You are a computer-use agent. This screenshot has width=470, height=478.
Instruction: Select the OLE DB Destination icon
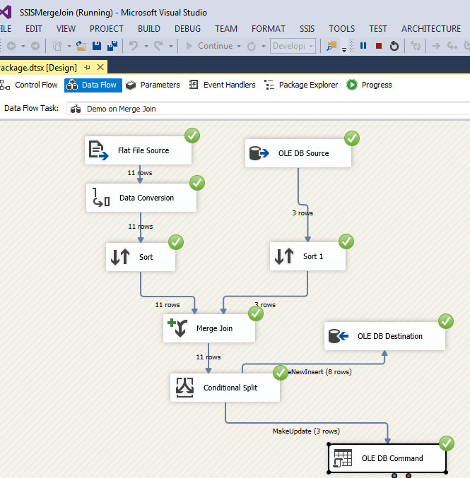tap(339, 336)
